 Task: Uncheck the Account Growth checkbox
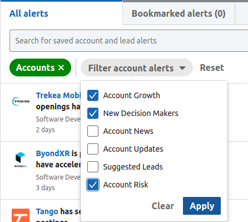[93, 95]
